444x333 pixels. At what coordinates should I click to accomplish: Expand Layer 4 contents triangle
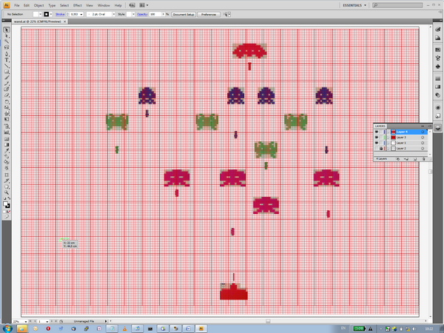tap(388, 132)
